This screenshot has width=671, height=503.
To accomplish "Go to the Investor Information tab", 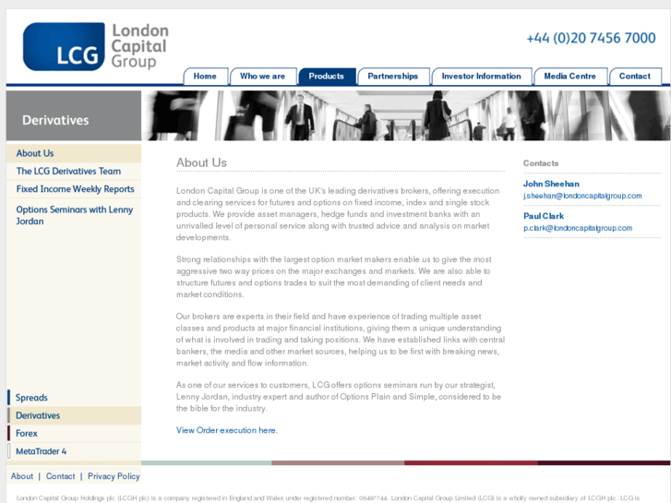I will pyautogui.click(x=482, y=77).
